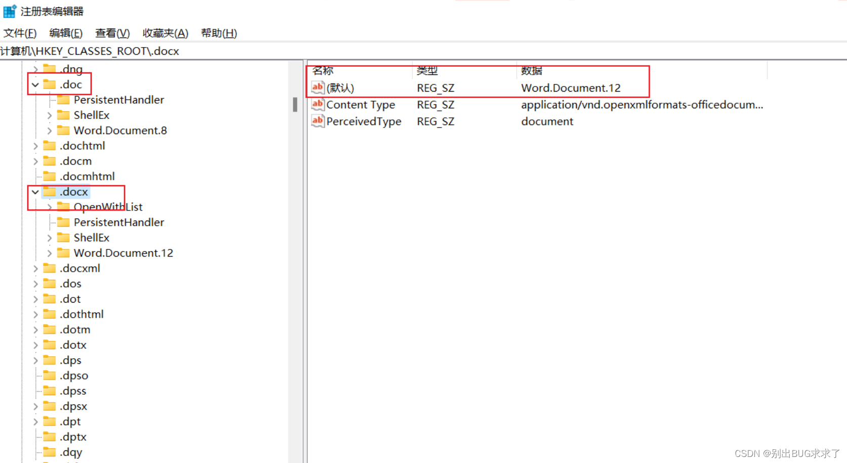Image resolution: width=847 pixels, height=463 pixels.
Task: Select the (默认) value name
Action: pyautogui.click(x=340, y=88)
